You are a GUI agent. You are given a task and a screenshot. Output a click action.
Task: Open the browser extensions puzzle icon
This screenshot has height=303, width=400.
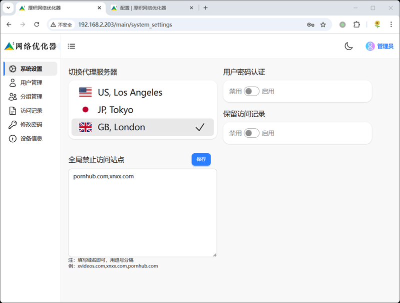tap(356, 25)
